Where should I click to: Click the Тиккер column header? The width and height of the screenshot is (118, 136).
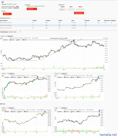pos(34,21)
